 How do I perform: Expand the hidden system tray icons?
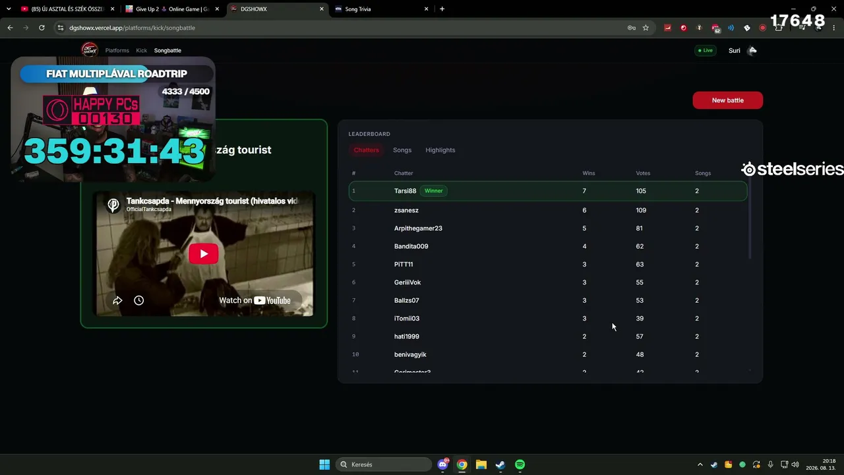pyautogui.click(x=700, y=464)
